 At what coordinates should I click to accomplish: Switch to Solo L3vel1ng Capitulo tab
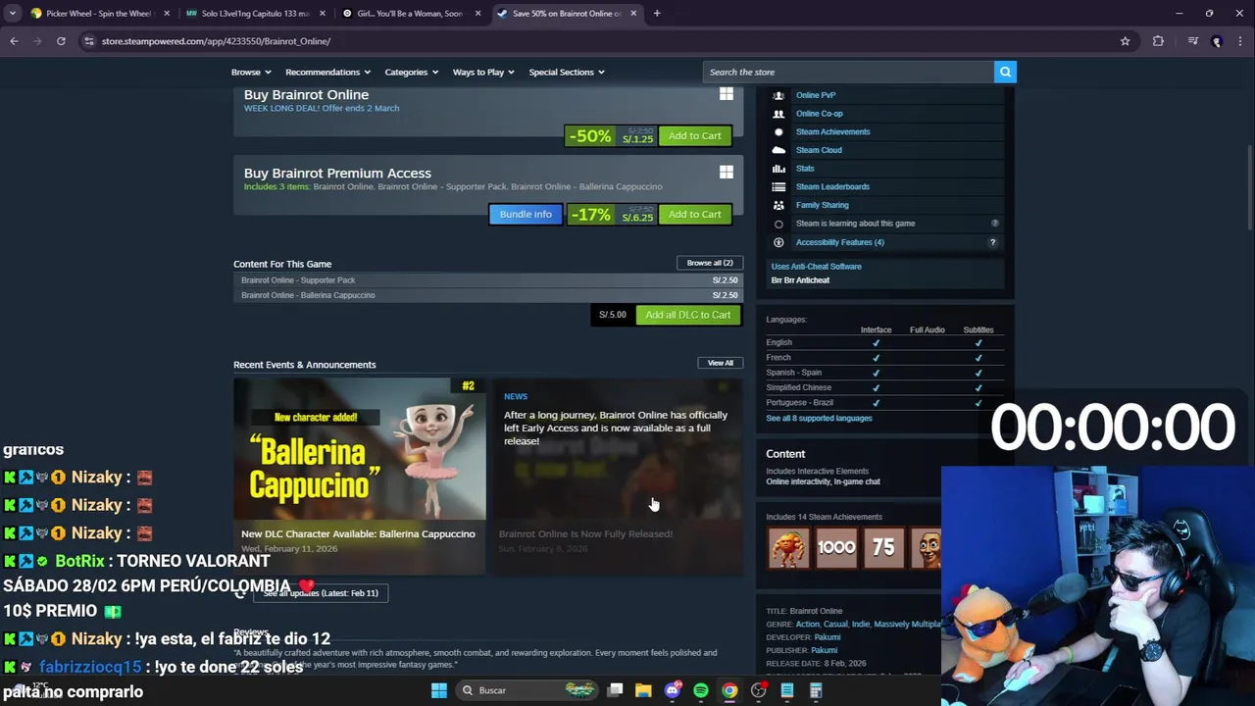tap(254, 14)
